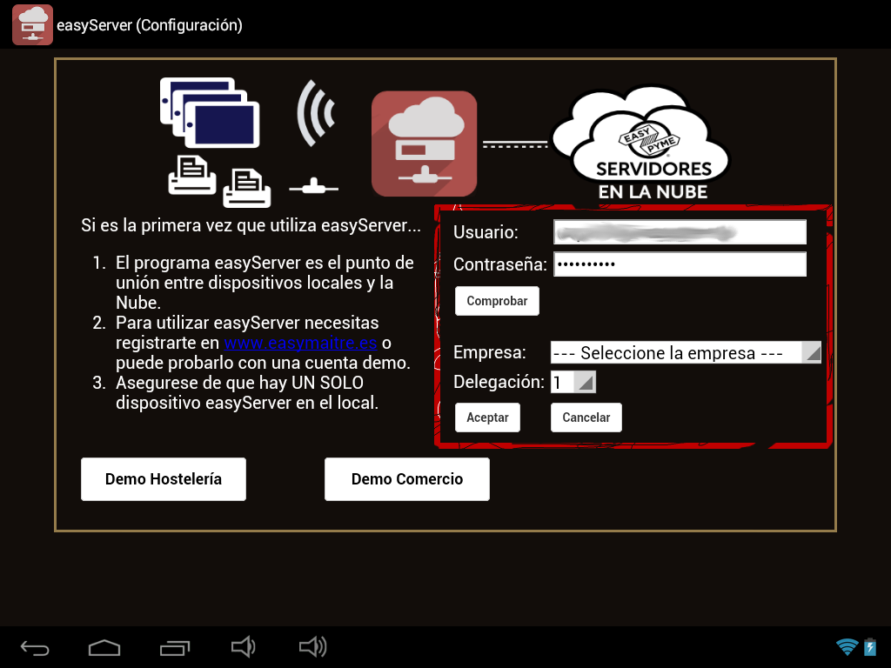The width and height of the screenshot is (891, 668).
Task: Tap the 'Contraseña:' label
Action: point(500,264)
